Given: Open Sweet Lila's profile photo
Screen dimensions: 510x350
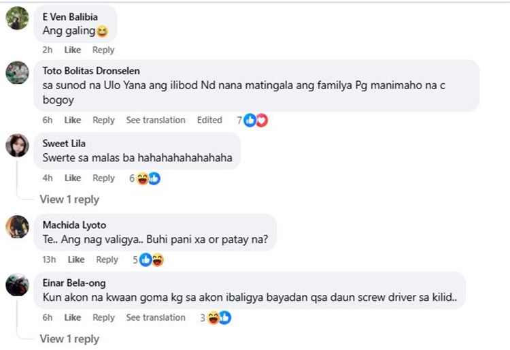Looking at the screenshot, I should (17, 145).
